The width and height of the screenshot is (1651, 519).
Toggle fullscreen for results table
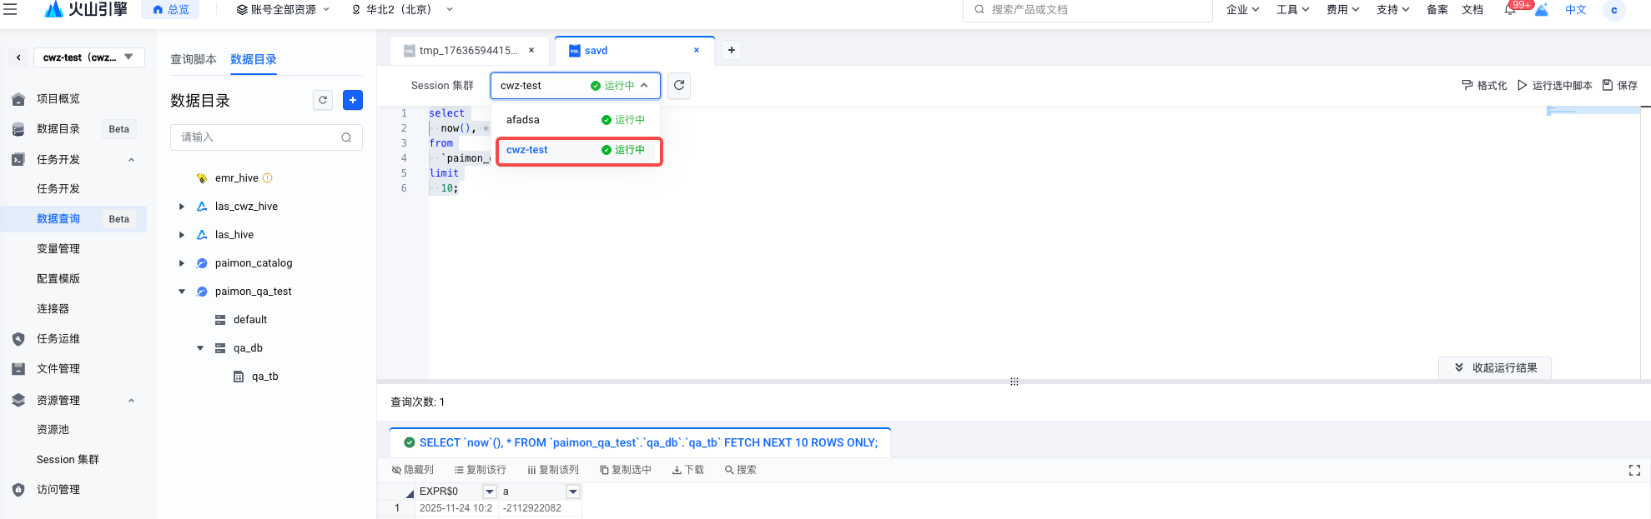[x=1634, y=471]
